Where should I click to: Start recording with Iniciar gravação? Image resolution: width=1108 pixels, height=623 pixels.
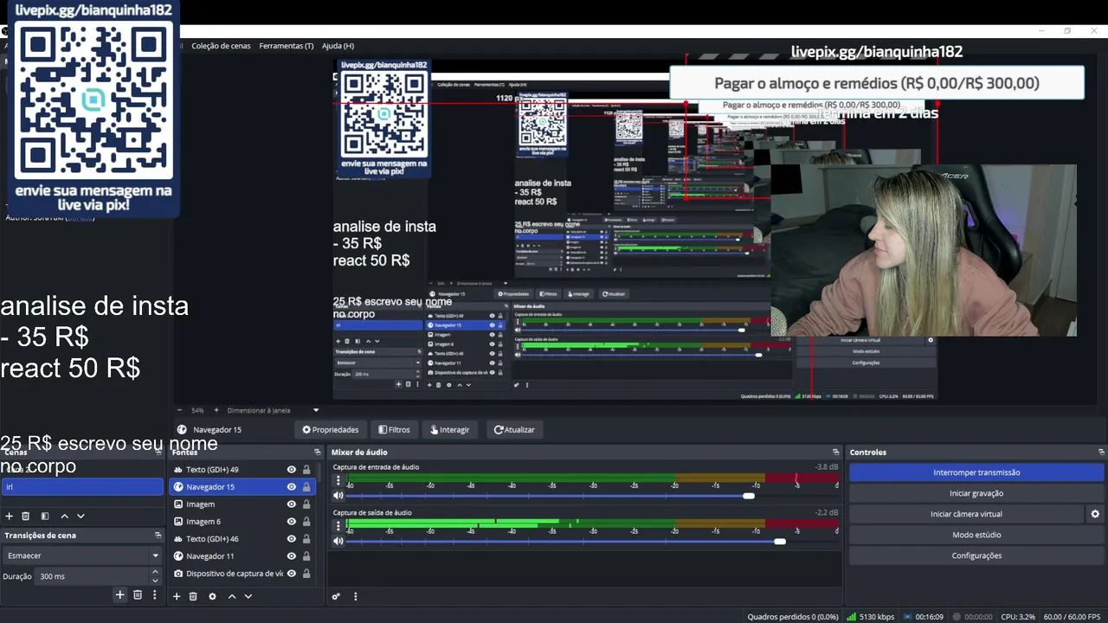(976, 493)
